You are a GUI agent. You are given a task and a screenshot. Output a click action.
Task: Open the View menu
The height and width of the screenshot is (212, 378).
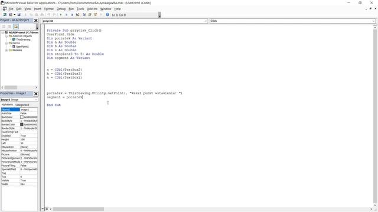click(28, 9)
